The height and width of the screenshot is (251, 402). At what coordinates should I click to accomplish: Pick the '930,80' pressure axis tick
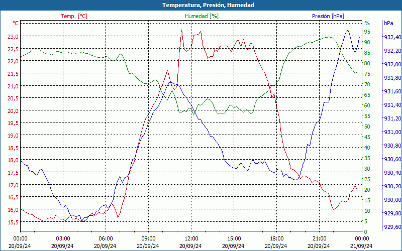point(392,146)
